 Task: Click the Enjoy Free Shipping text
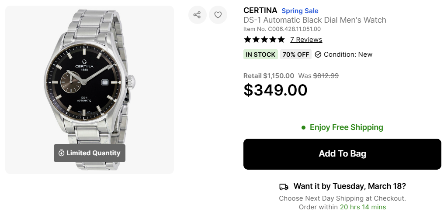click(x=346, y=127)
